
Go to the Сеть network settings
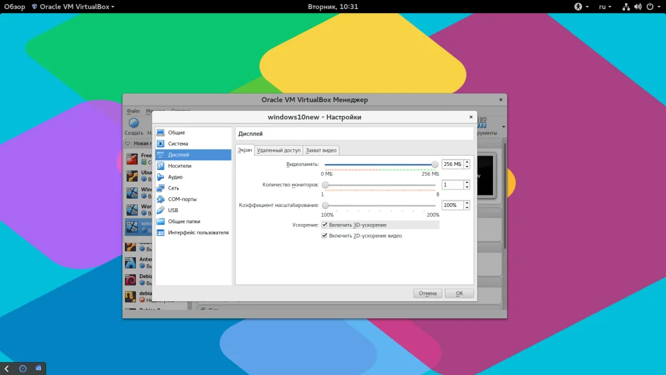(x=173, y=188)
